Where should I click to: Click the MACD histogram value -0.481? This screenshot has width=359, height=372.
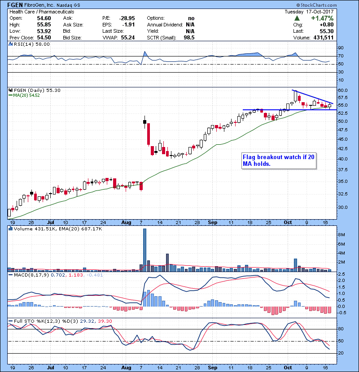pyautogui.click(x=95, y=275)
